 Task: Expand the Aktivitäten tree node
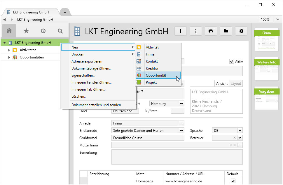tap(9, 50)
